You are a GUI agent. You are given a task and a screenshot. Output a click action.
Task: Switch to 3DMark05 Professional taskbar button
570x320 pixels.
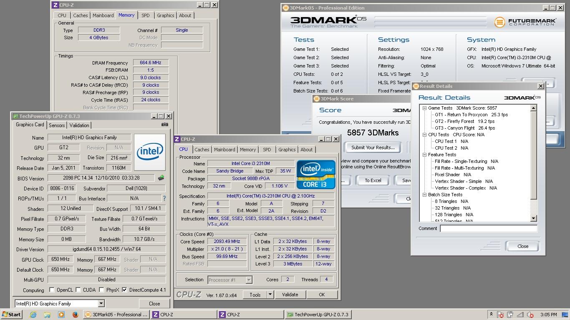coord(116,315)
